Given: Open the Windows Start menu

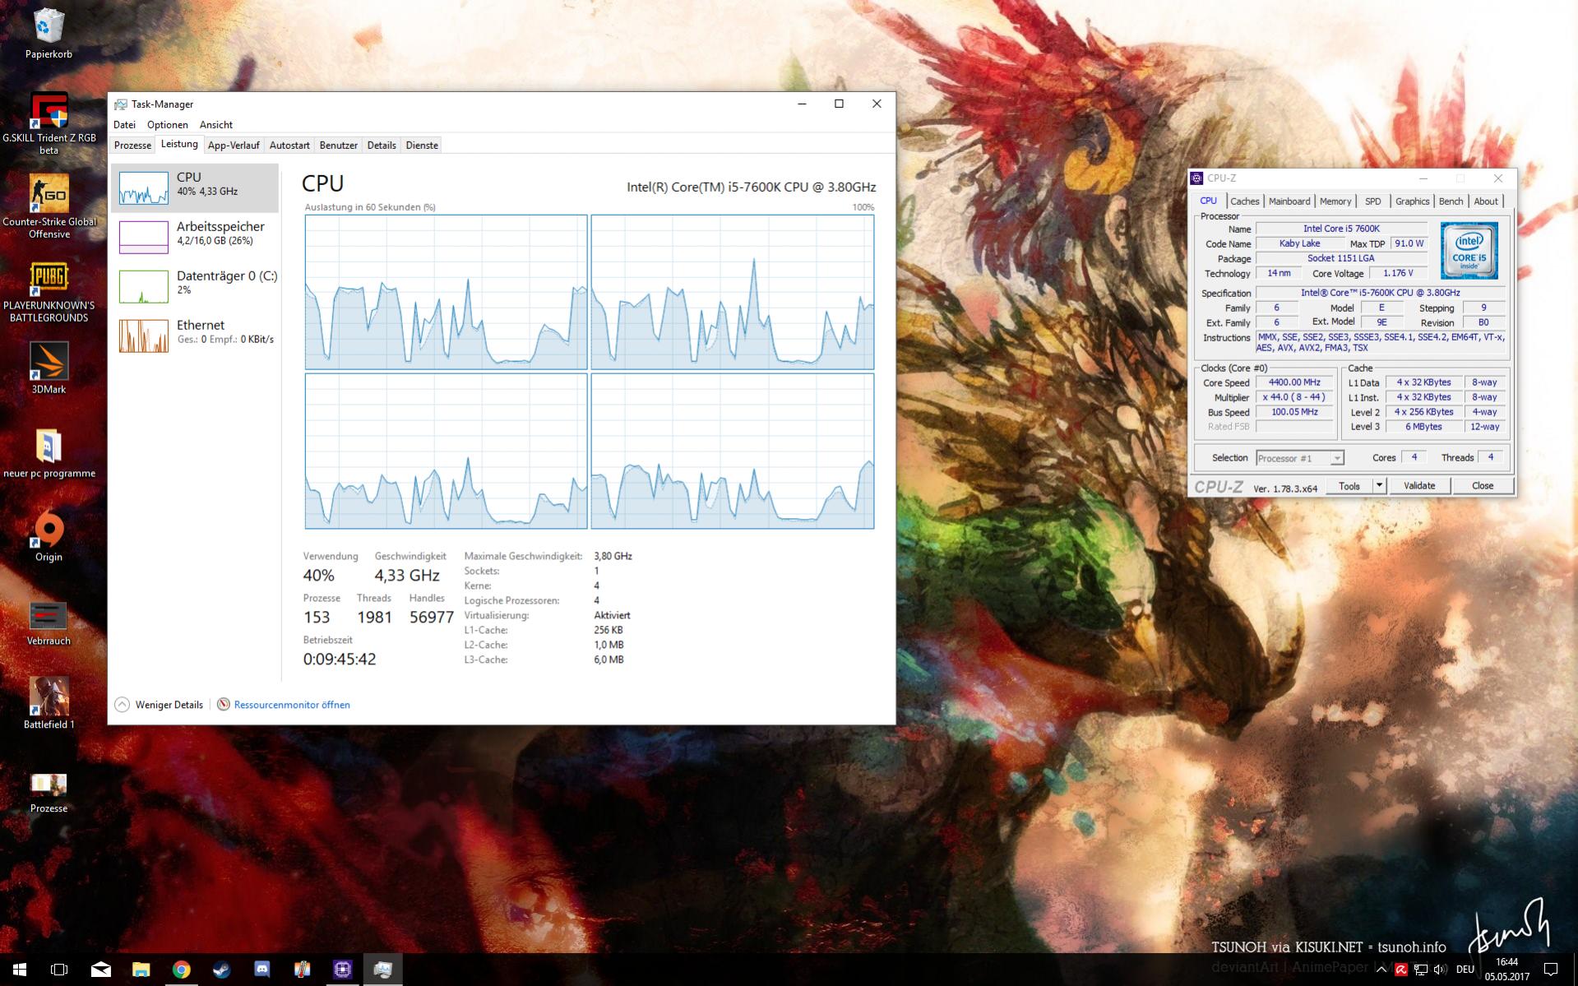Looking at the screenshot, I should [x=20, y=970].
